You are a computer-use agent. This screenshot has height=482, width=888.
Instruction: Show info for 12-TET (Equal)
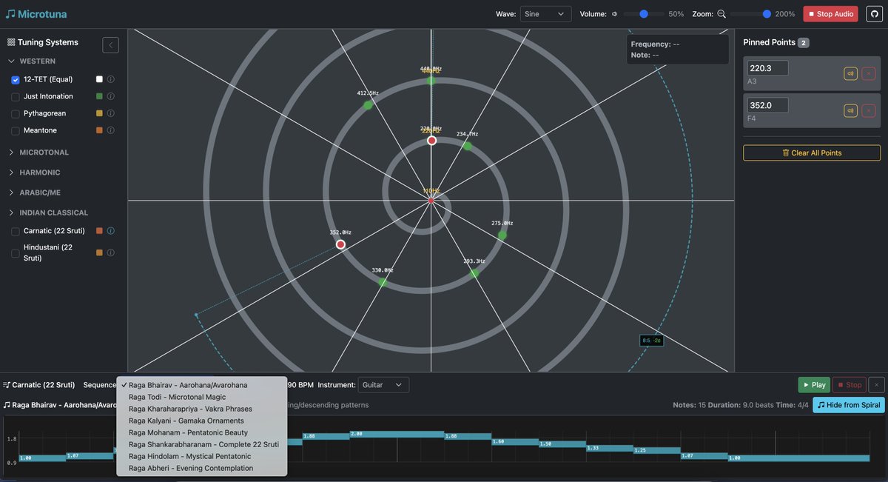tap(111, 79)
